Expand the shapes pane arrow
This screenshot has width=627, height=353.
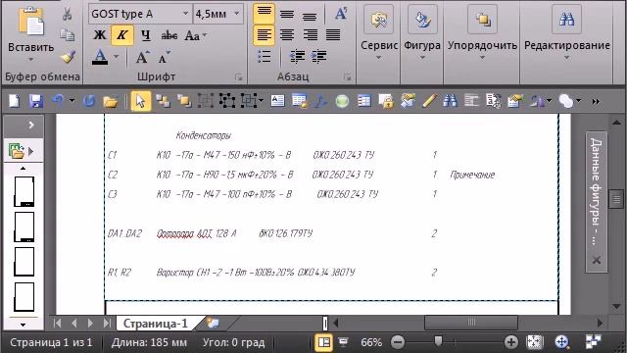[x=31, y=126]
